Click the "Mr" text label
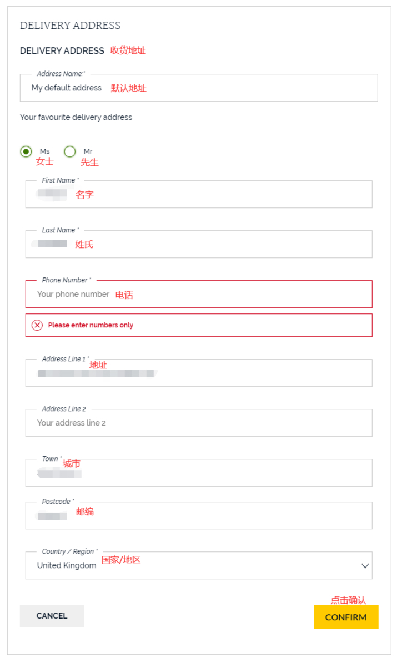The width and height of the screenshot is (397, 658). [x=88, y=151]
